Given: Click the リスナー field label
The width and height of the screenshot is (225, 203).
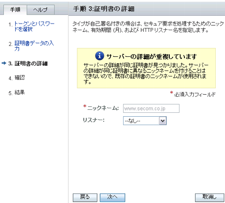Looking at the screenshot, I should 93,120.
